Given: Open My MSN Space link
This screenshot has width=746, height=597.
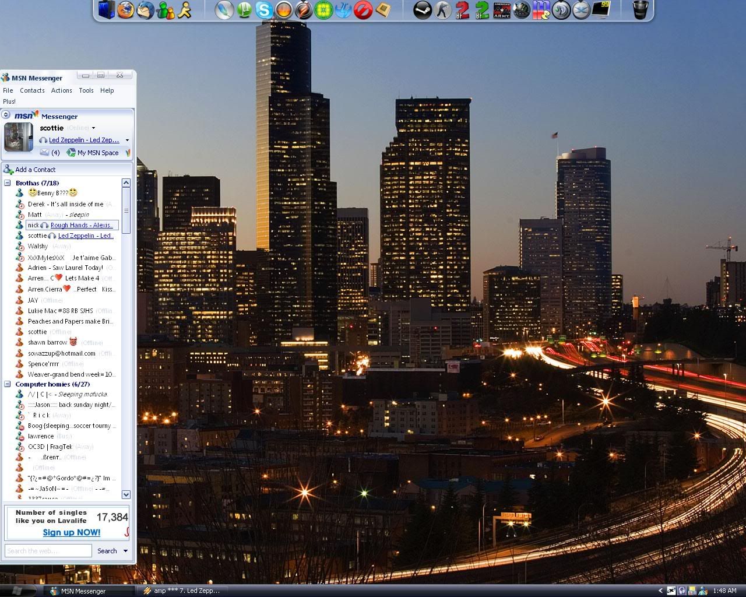Looking at the screenshot, I should pos(98,153).
